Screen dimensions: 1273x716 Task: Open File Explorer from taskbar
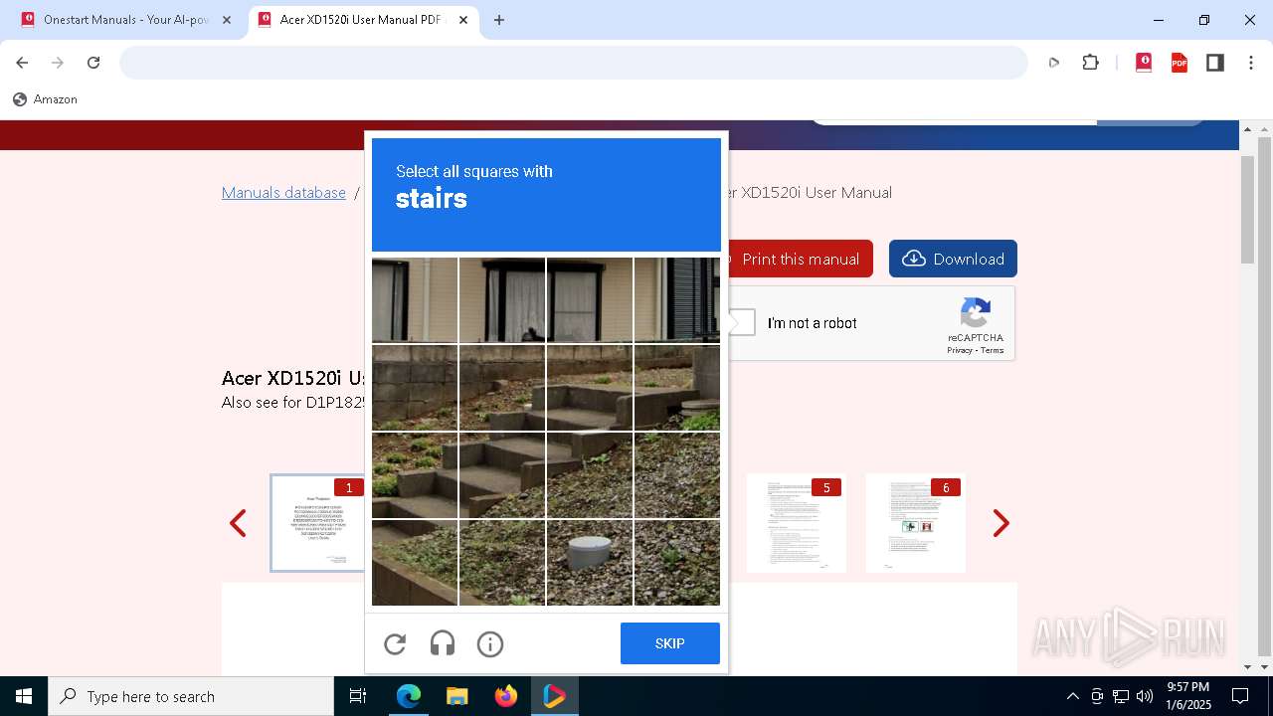click(x=456, y=696)
